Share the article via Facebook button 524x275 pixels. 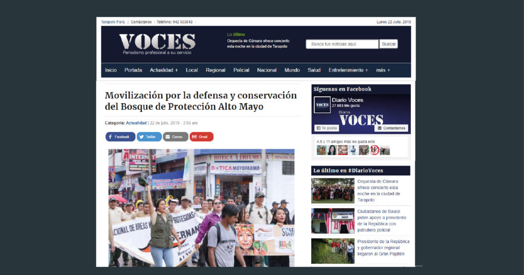point(120,137)
